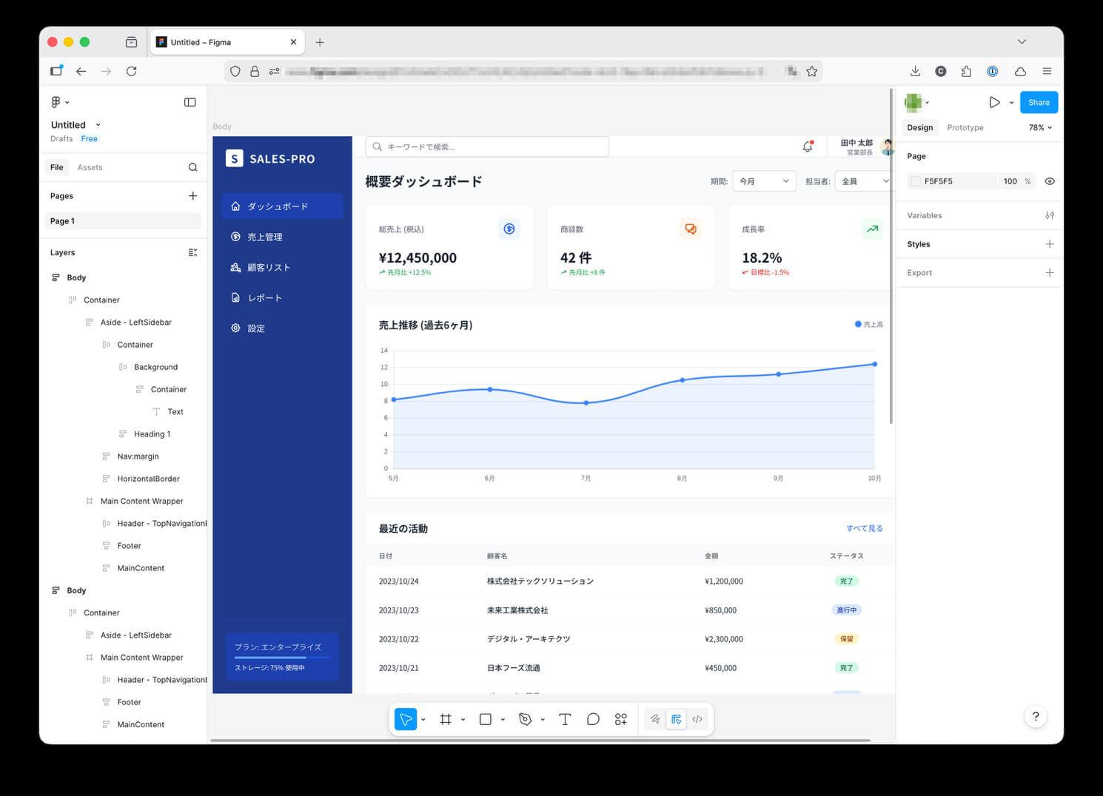1103x796 pixels.
Task: Switch to Dev Mode toggle
Action: (x=697, y=719)
